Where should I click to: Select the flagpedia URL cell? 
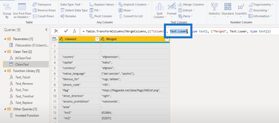point(135,90)
